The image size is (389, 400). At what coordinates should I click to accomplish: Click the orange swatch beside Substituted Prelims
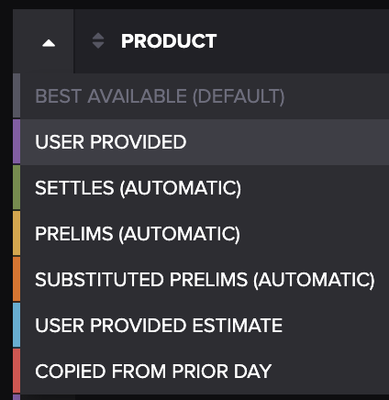point(17,279)
